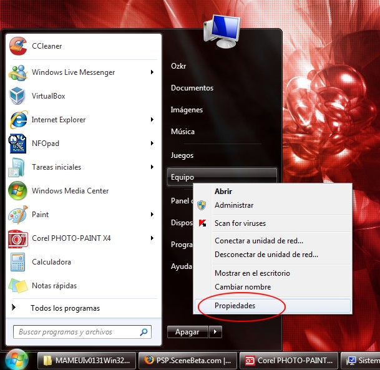
Task: Expand Windows Live Messenger jump list arrow
Action: [x=152, y=72]
